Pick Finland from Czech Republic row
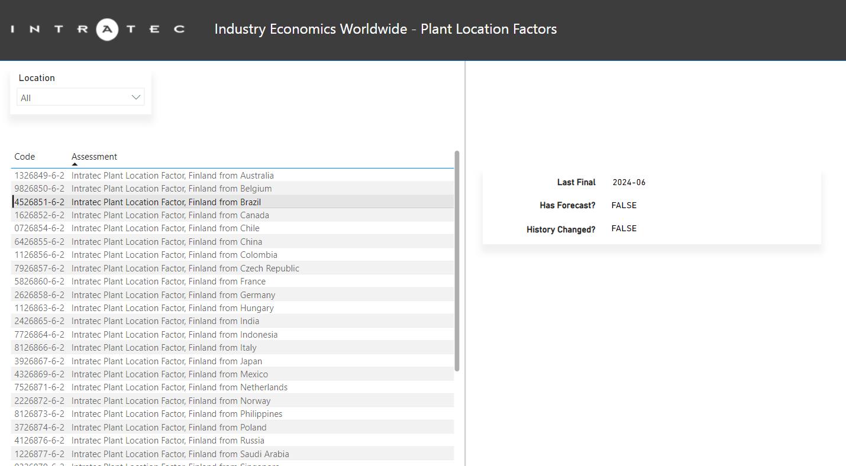Image resolution: width=846 pixels, height=466 pixels. pyautogui.click(x=185, y=268)
